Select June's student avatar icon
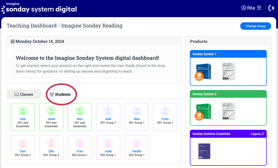The image size is (278, 168). (x=51, y=111)
